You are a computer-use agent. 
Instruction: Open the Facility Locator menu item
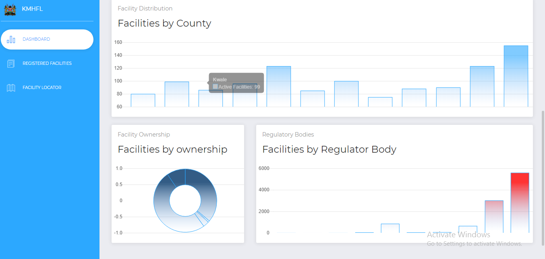pyautogui.click(x=47, y=88)
